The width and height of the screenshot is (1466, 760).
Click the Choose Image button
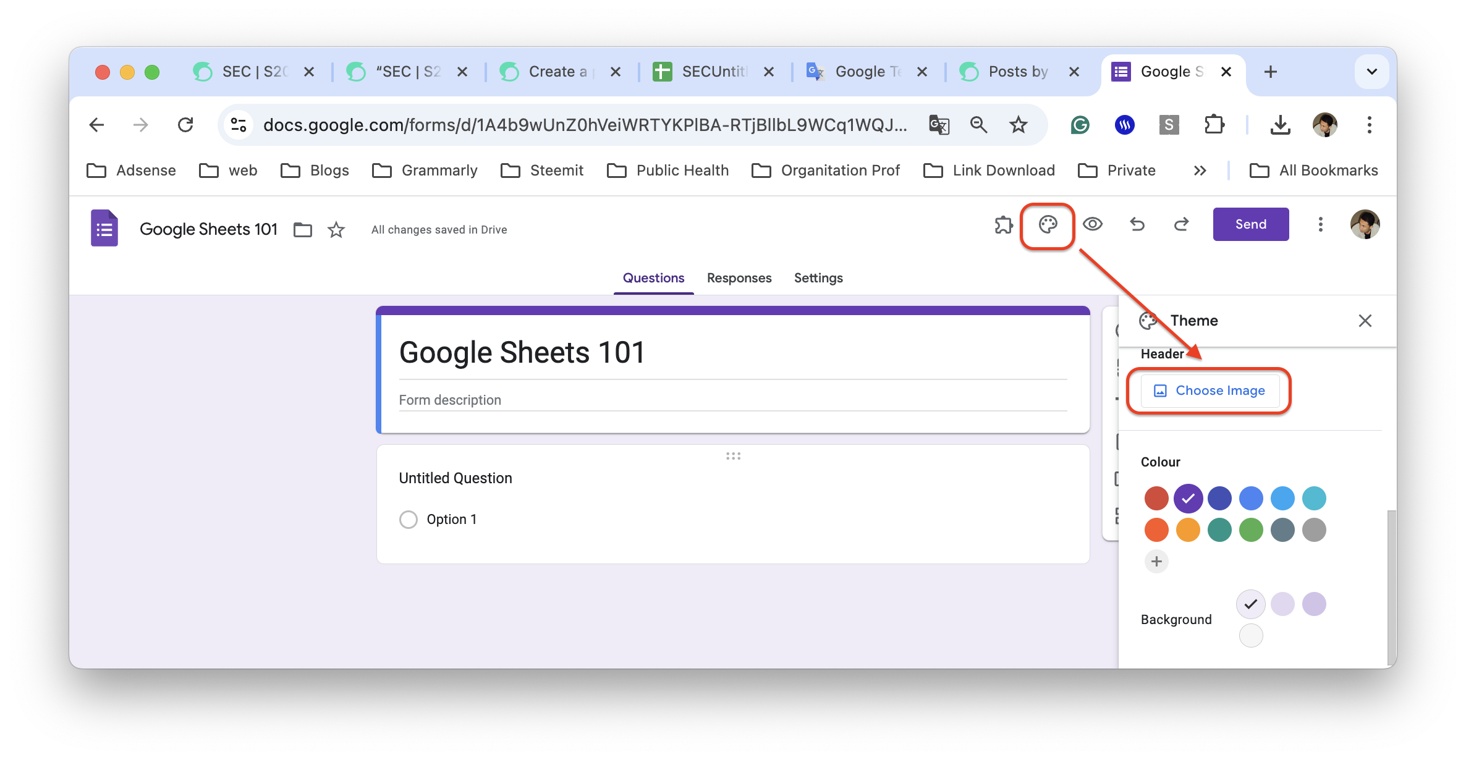click(1210, 391)
